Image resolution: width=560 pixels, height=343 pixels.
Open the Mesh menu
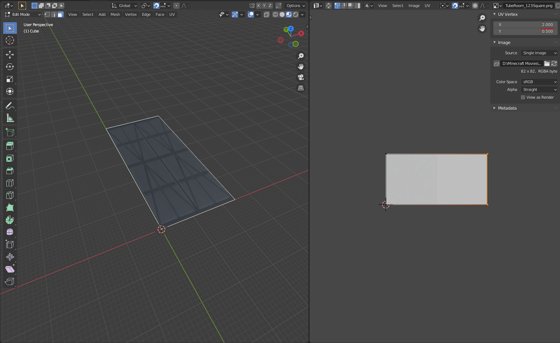(x=115, y=14)
